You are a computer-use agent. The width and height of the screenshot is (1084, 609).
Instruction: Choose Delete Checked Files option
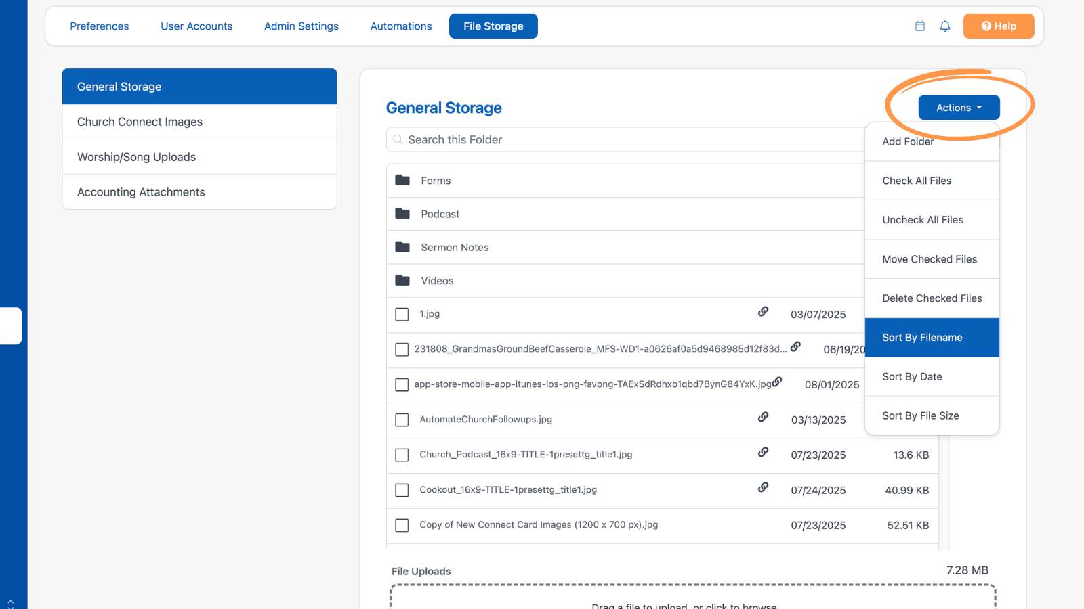coord(932,298)
